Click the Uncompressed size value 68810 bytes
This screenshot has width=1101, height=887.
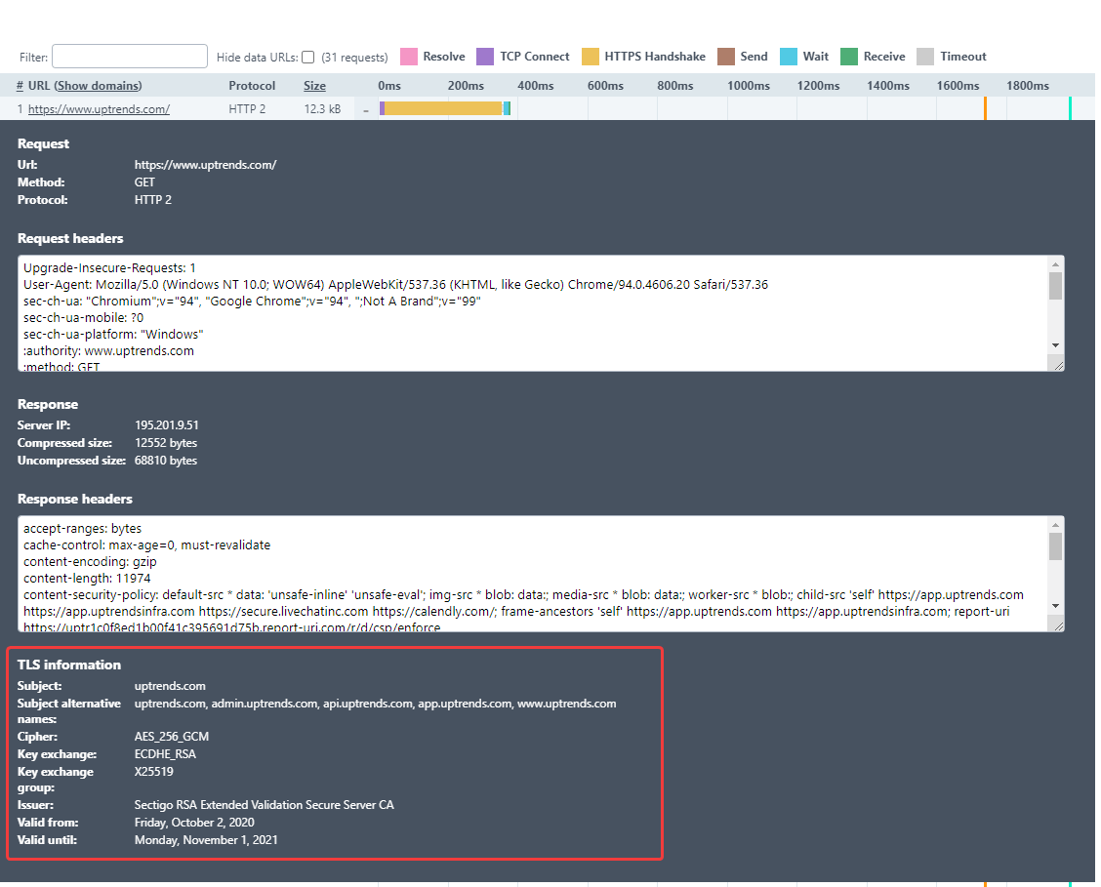coord(166,461)
